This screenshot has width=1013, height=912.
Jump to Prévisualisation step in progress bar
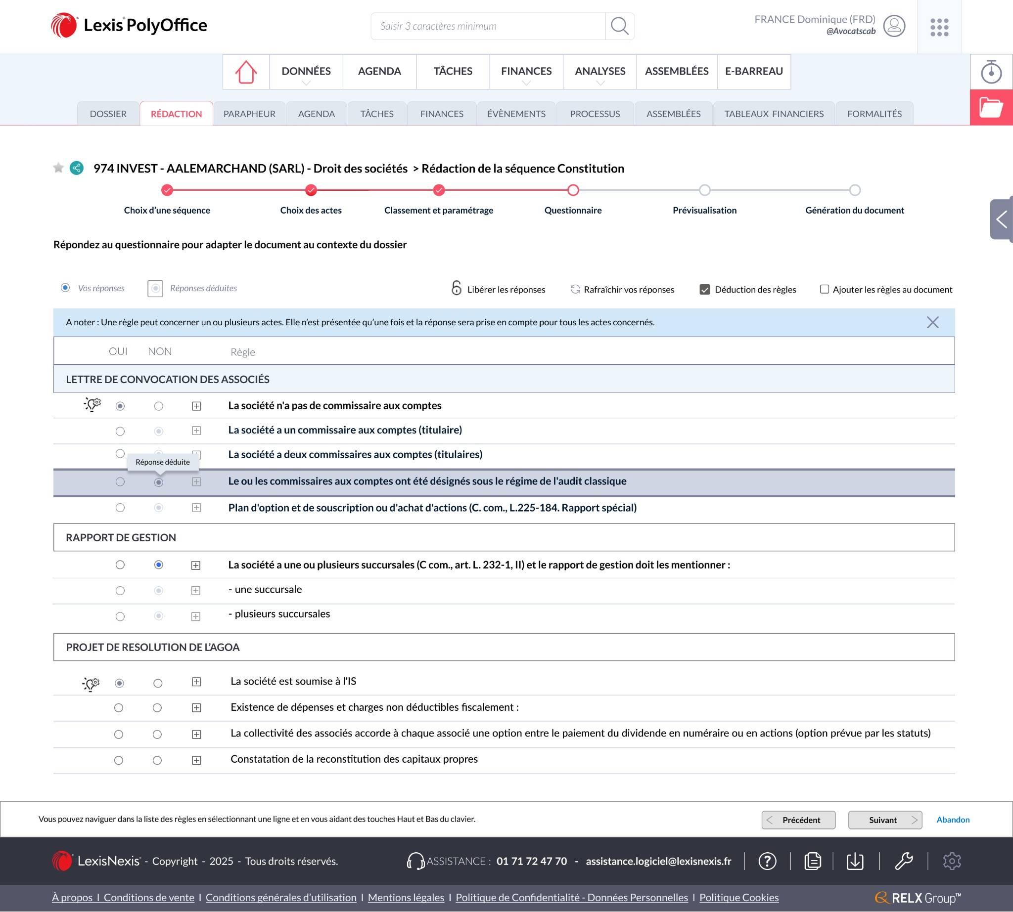click(704, 190)
